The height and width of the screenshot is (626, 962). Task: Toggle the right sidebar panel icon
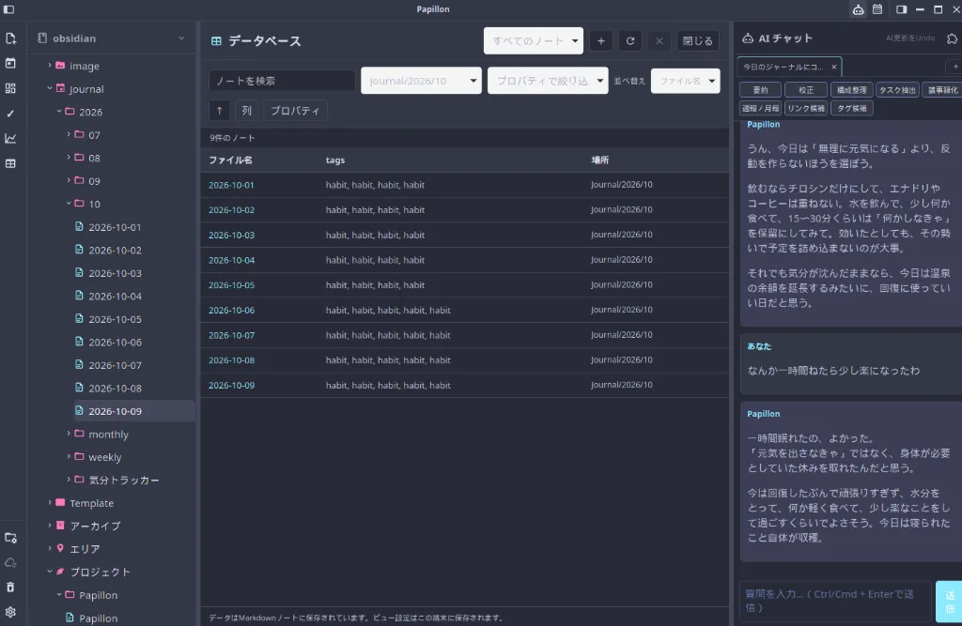pyautogui.click(x=901, y=9)
